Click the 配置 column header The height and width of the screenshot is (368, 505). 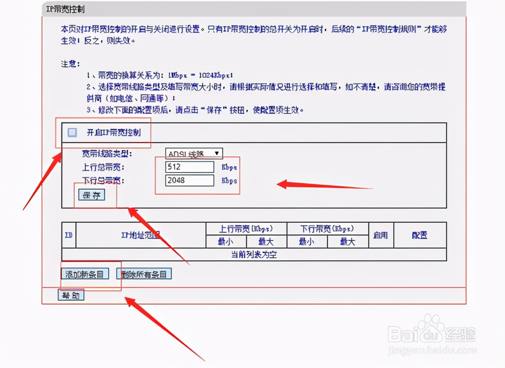pos(420,235)
